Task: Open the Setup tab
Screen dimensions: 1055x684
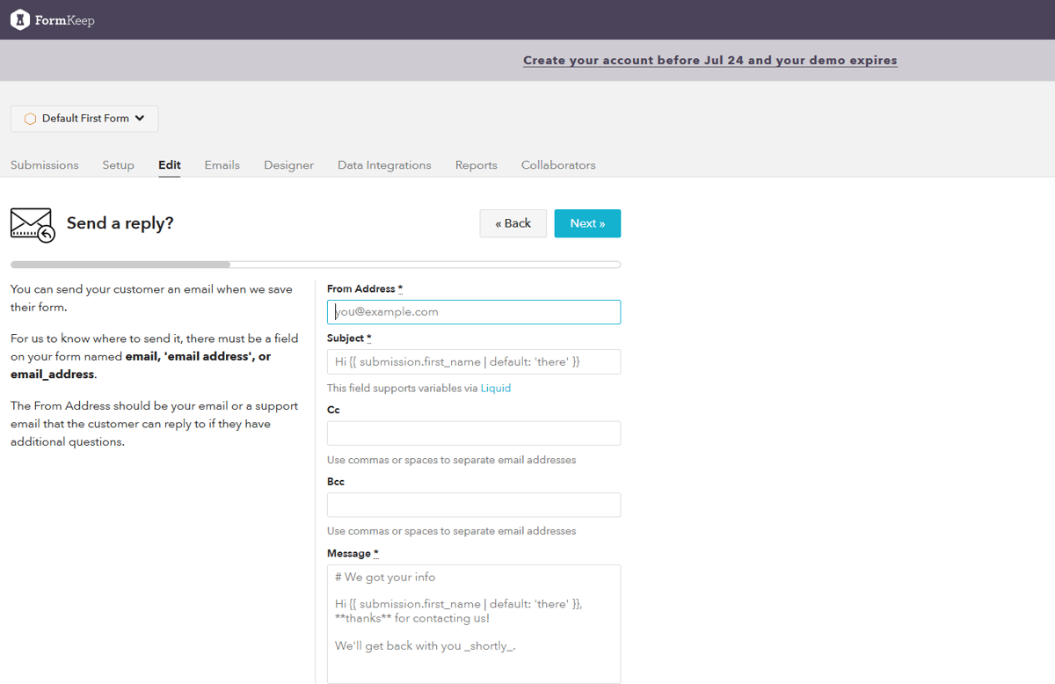Action: point(118,164)
